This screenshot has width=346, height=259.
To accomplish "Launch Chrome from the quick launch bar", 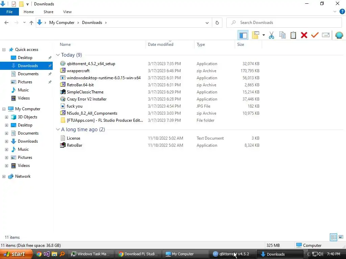I will coord(39,254).
